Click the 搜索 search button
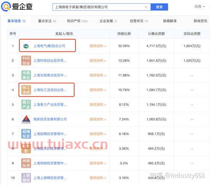This screenshot has height=185, width=210. [159, 7]
